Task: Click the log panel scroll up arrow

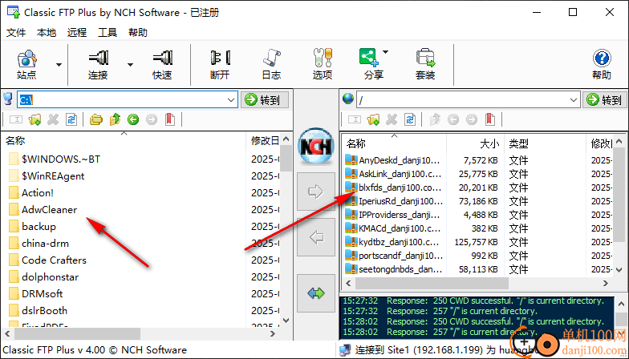Action: tap(621, 305)
